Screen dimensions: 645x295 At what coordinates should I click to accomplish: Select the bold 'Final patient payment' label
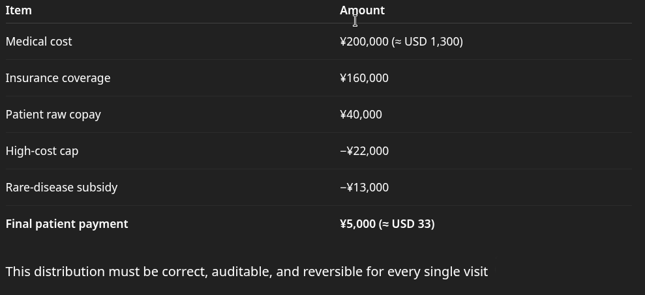(67, 224)
